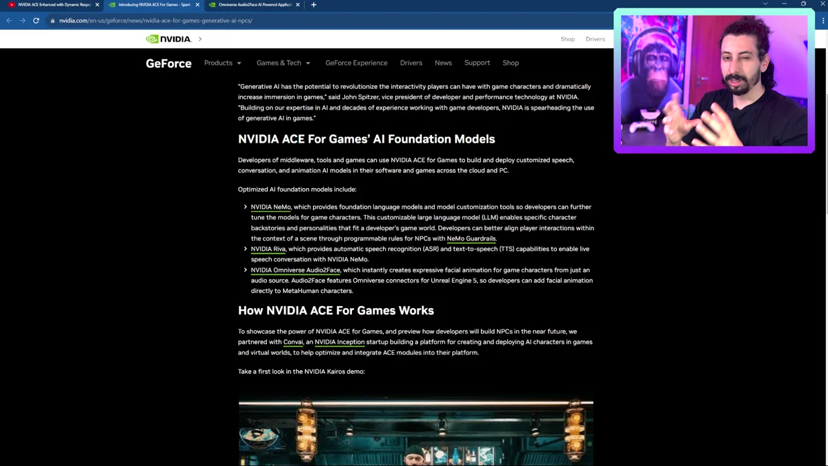The image size is (828, 466).
Task: Follow the NeMo Guardrails link
Action: pyautogui.click(x=471, y=239)
